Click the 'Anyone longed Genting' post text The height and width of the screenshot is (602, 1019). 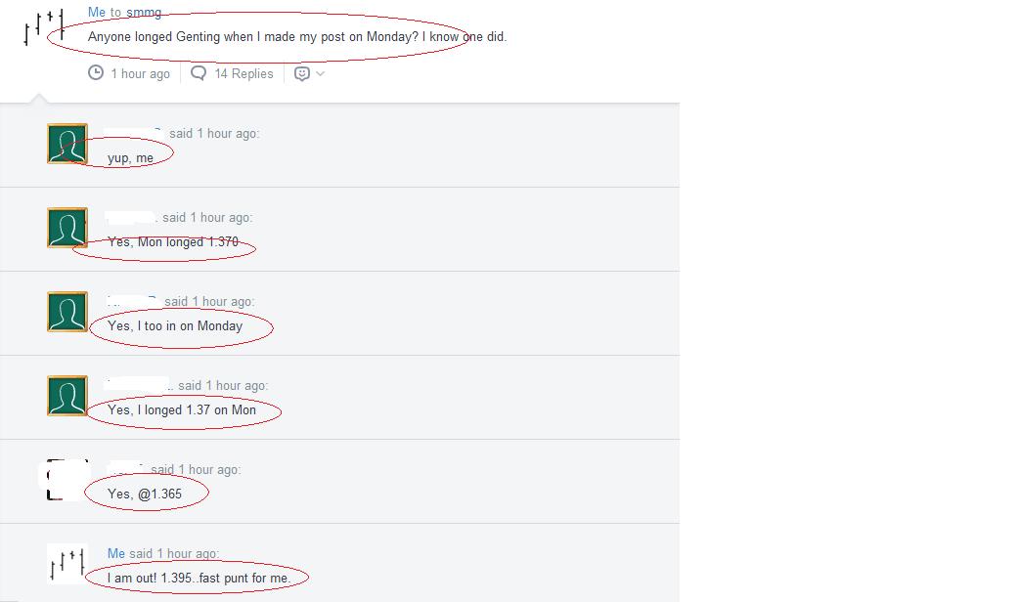(297, 37)
